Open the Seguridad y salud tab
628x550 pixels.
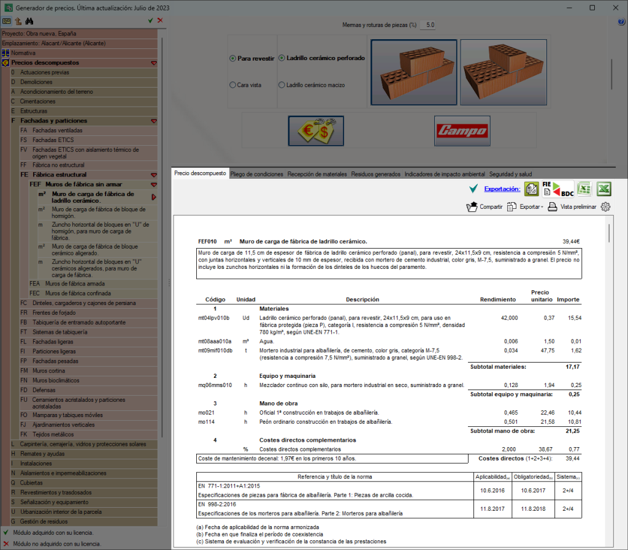coord(511,174)
